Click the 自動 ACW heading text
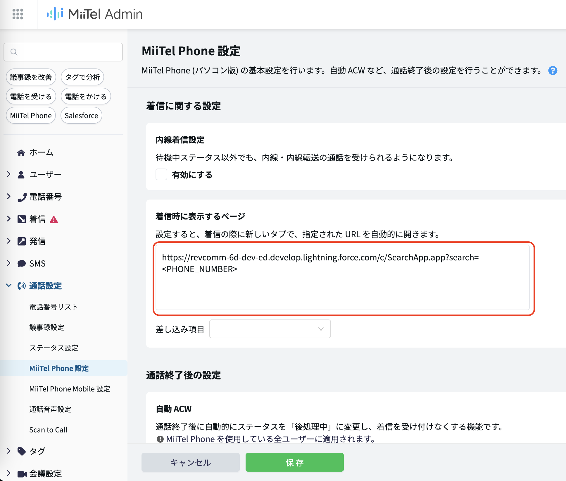566x481 pixels. (174, 409)
